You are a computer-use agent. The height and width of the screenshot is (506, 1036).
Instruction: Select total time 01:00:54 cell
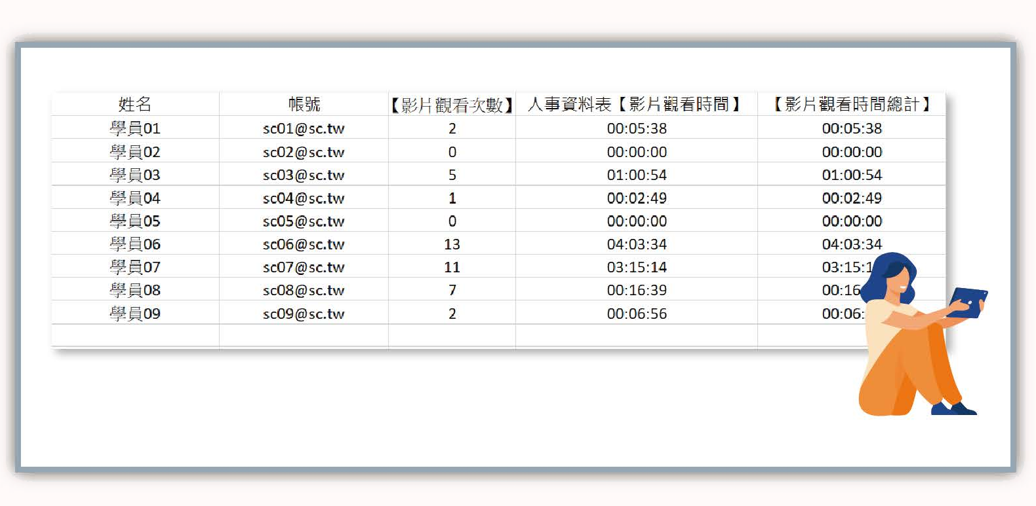pos(852,175)
